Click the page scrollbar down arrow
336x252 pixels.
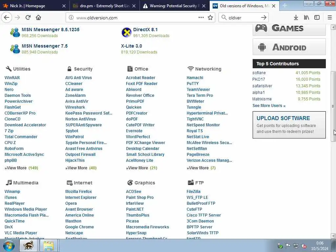tap(333, 236)
